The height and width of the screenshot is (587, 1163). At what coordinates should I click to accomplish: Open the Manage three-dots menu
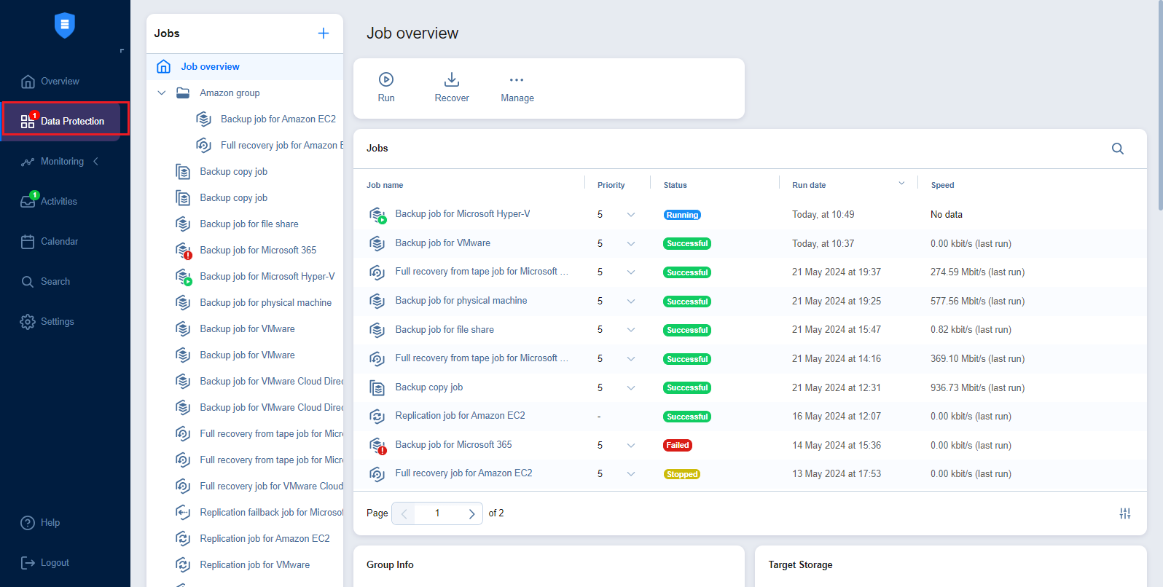(x=517, y=80)
